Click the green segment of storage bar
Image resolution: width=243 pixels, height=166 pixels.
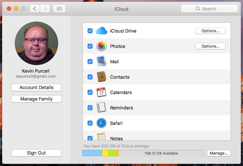click(112, 153)
